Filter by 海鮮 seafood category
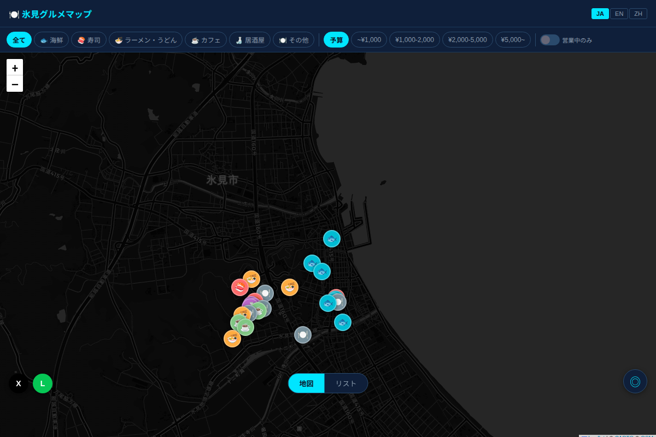Screen dimensions: 656x437 (51, 40)
